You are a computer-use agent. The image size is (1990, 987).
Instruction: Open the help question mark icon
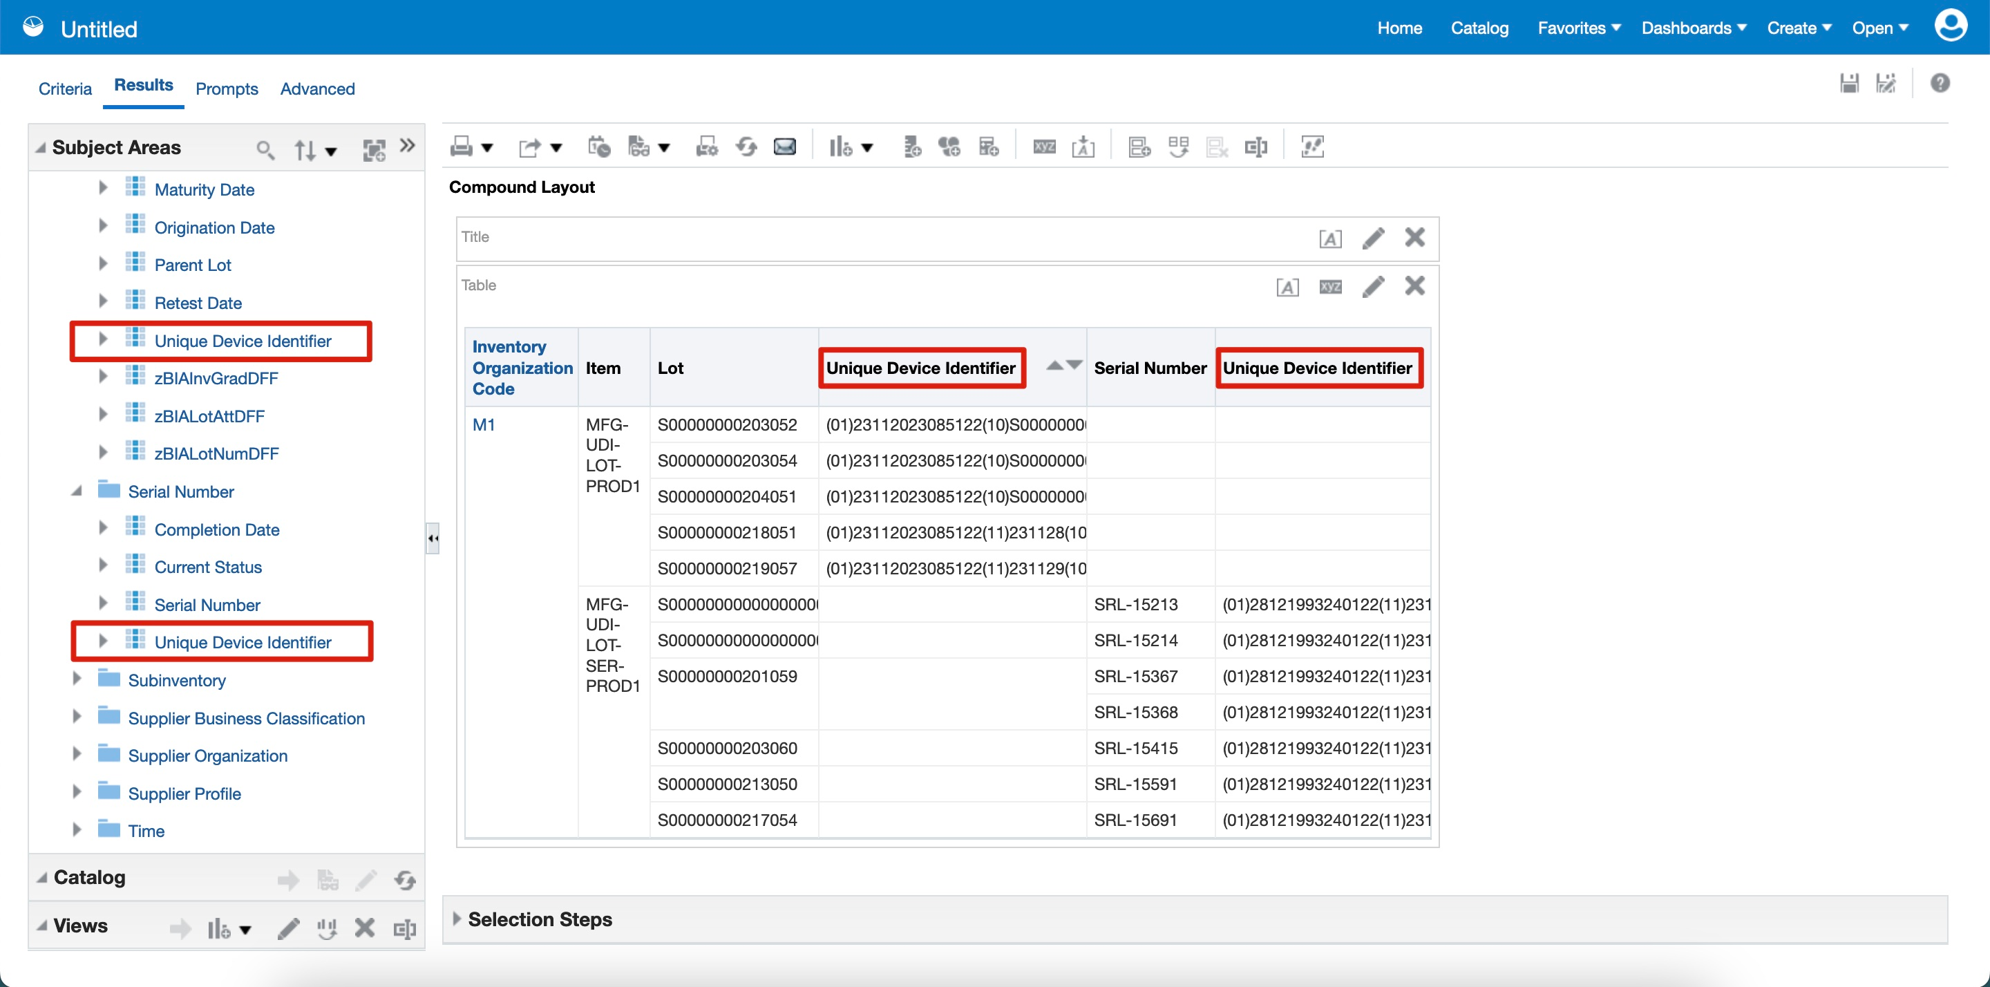point(1939,84)
